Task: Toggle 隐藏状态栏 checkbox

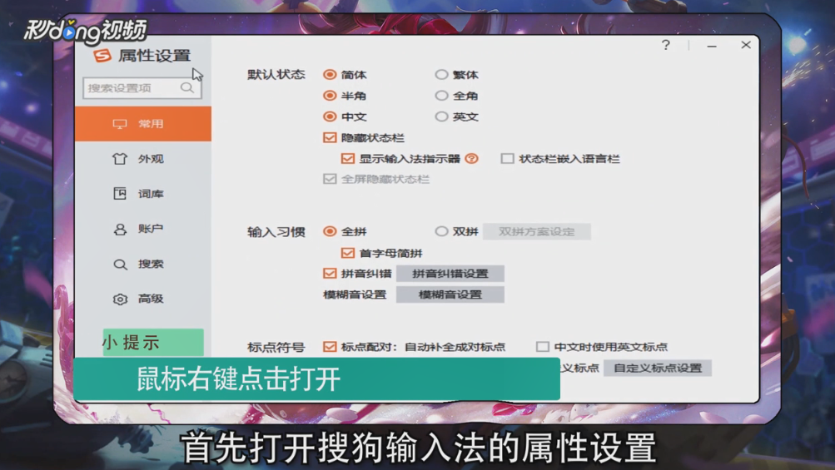Action: click(330, 138)
